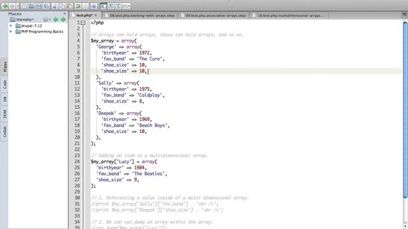The image size is (408, 229).
Task: Switch to the Collab side tab
Action: point(4,132)
